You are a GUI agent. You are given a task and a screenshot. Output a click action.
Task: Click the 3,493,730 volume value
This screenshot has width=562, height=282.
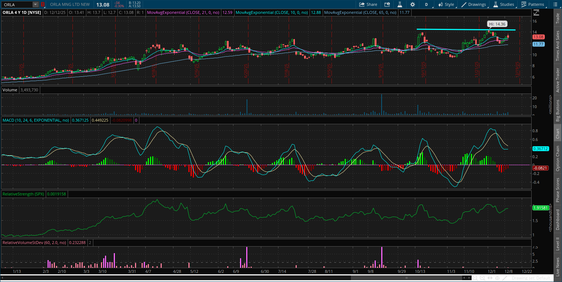[x=29, y=89]
